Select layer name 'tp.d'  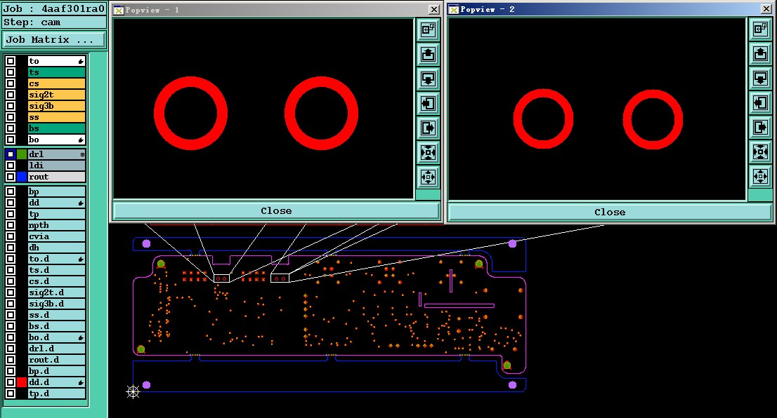tap(56, 393)
